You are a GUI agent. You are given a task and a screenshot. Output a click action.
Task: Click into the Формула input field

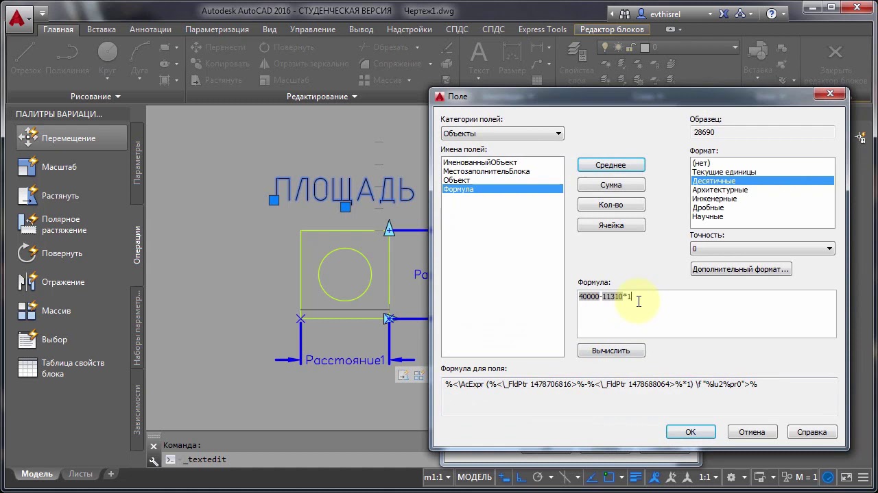707,314
